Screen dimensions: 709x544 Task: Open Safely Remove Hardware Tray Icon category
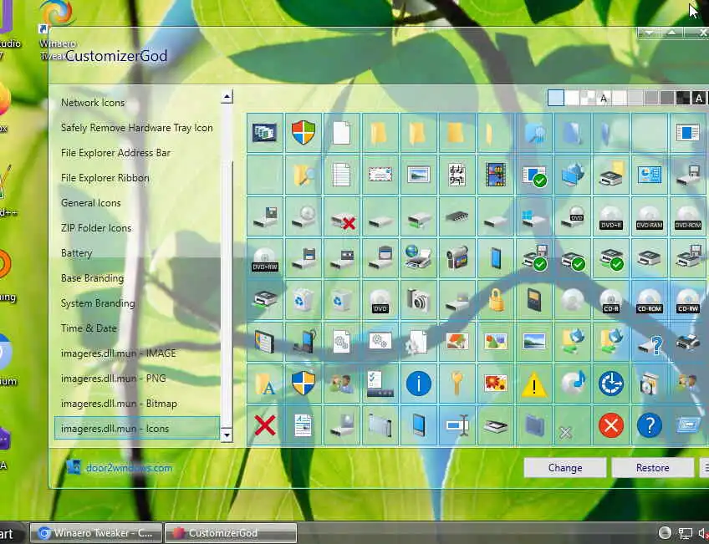click(136, 128)
